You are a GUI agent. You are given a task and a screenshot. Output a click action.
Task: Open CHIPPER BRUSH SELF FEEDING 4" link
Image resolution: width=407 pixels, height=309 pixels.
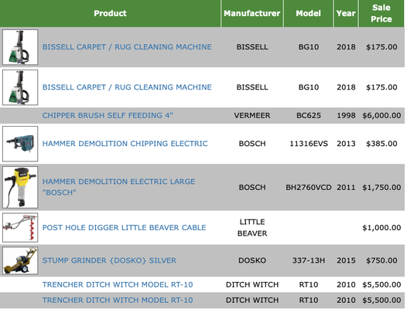pyautogui.click(x=108, y=115)
